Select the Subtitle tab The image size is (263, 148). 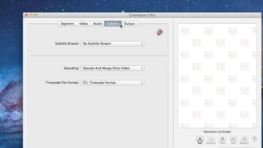tap(113, 24)
